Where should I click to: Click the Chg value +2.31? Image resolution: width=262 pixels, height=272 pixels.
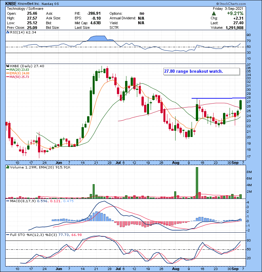coord(238,18)
